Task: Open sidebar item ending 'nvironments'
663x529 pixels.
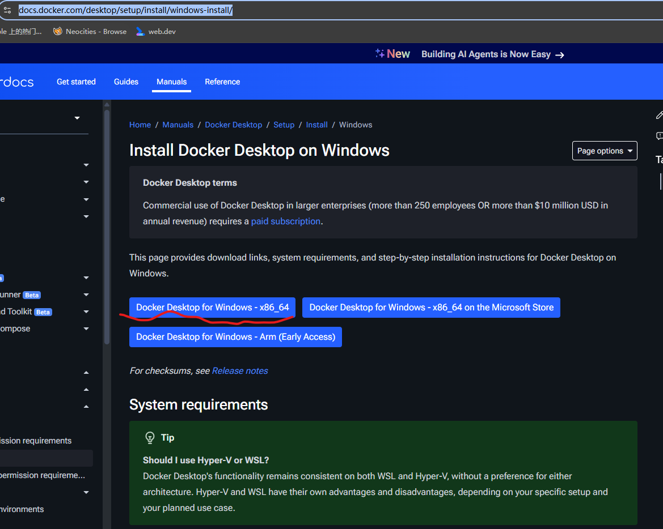Action: [22, 509]
